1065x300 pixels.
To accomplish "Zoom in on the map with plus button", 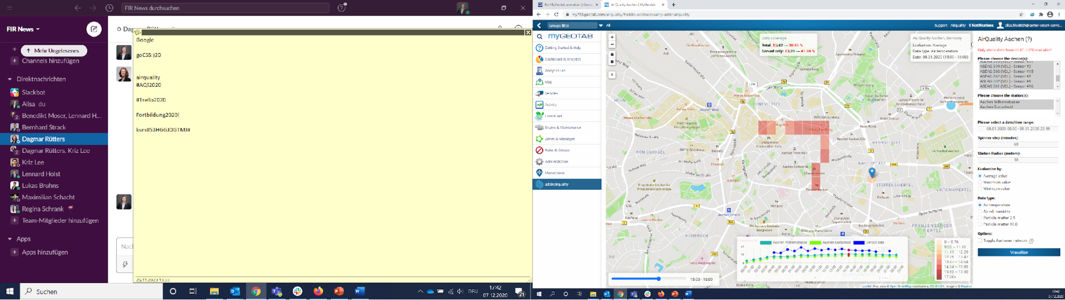I will (x=612, y=37).
